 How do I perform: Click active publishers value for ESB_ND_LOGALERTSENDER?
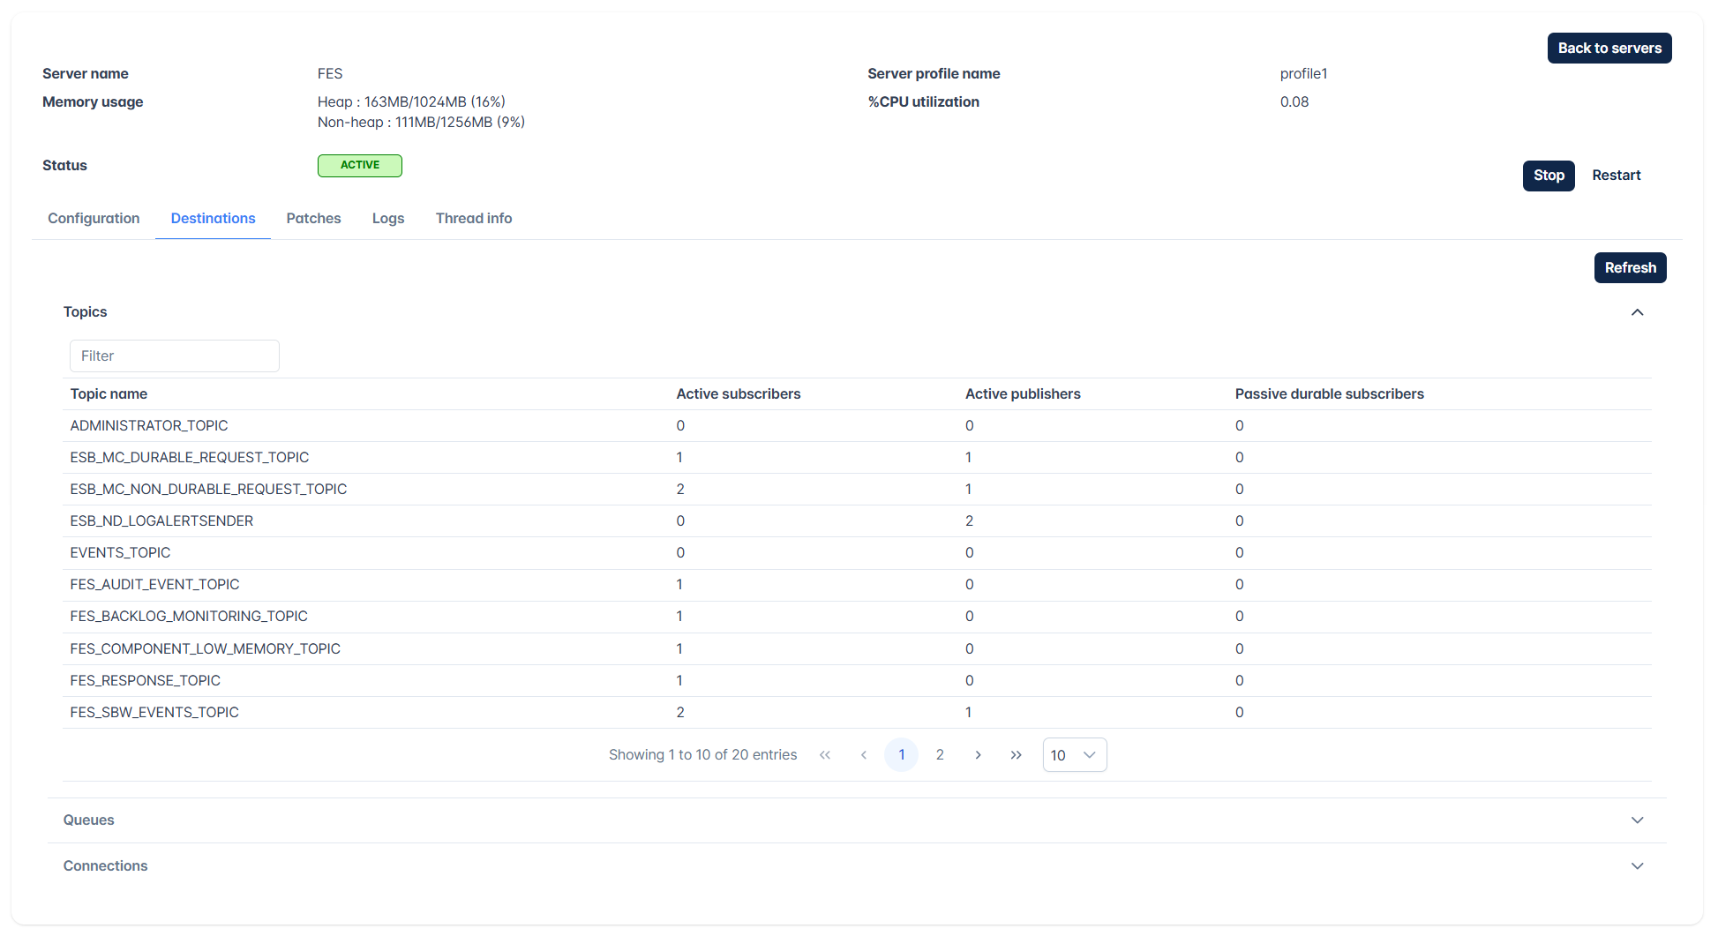(x=969, y=521)
